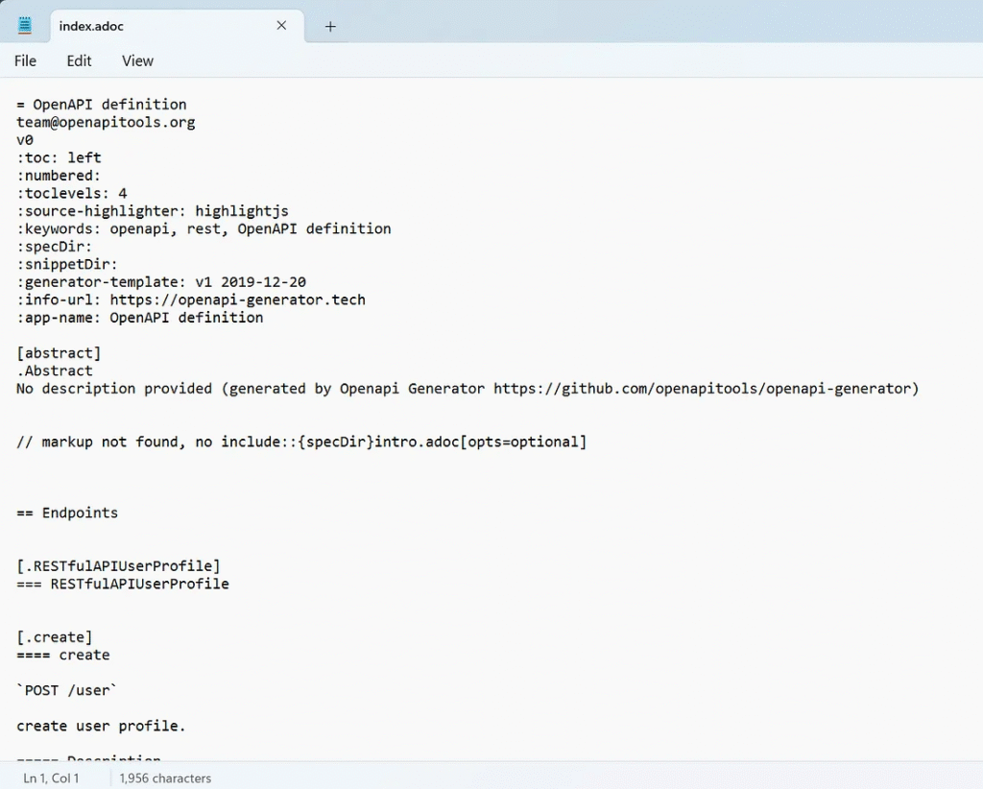Click the 'create user profile.' text line
The height and width of the screenshot is (789, 983).
(x=101, y=726)
